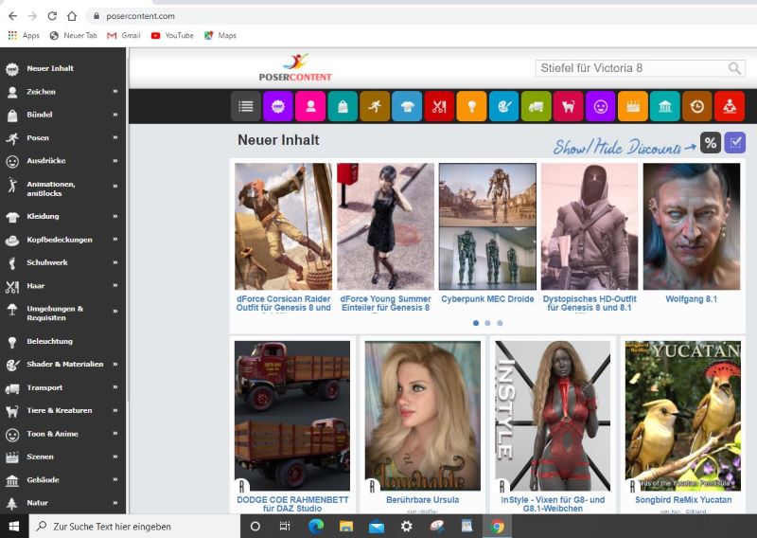Open Tiere & Kreaturen sidebar item
The image size is (757, 538).
coord(59,410)
